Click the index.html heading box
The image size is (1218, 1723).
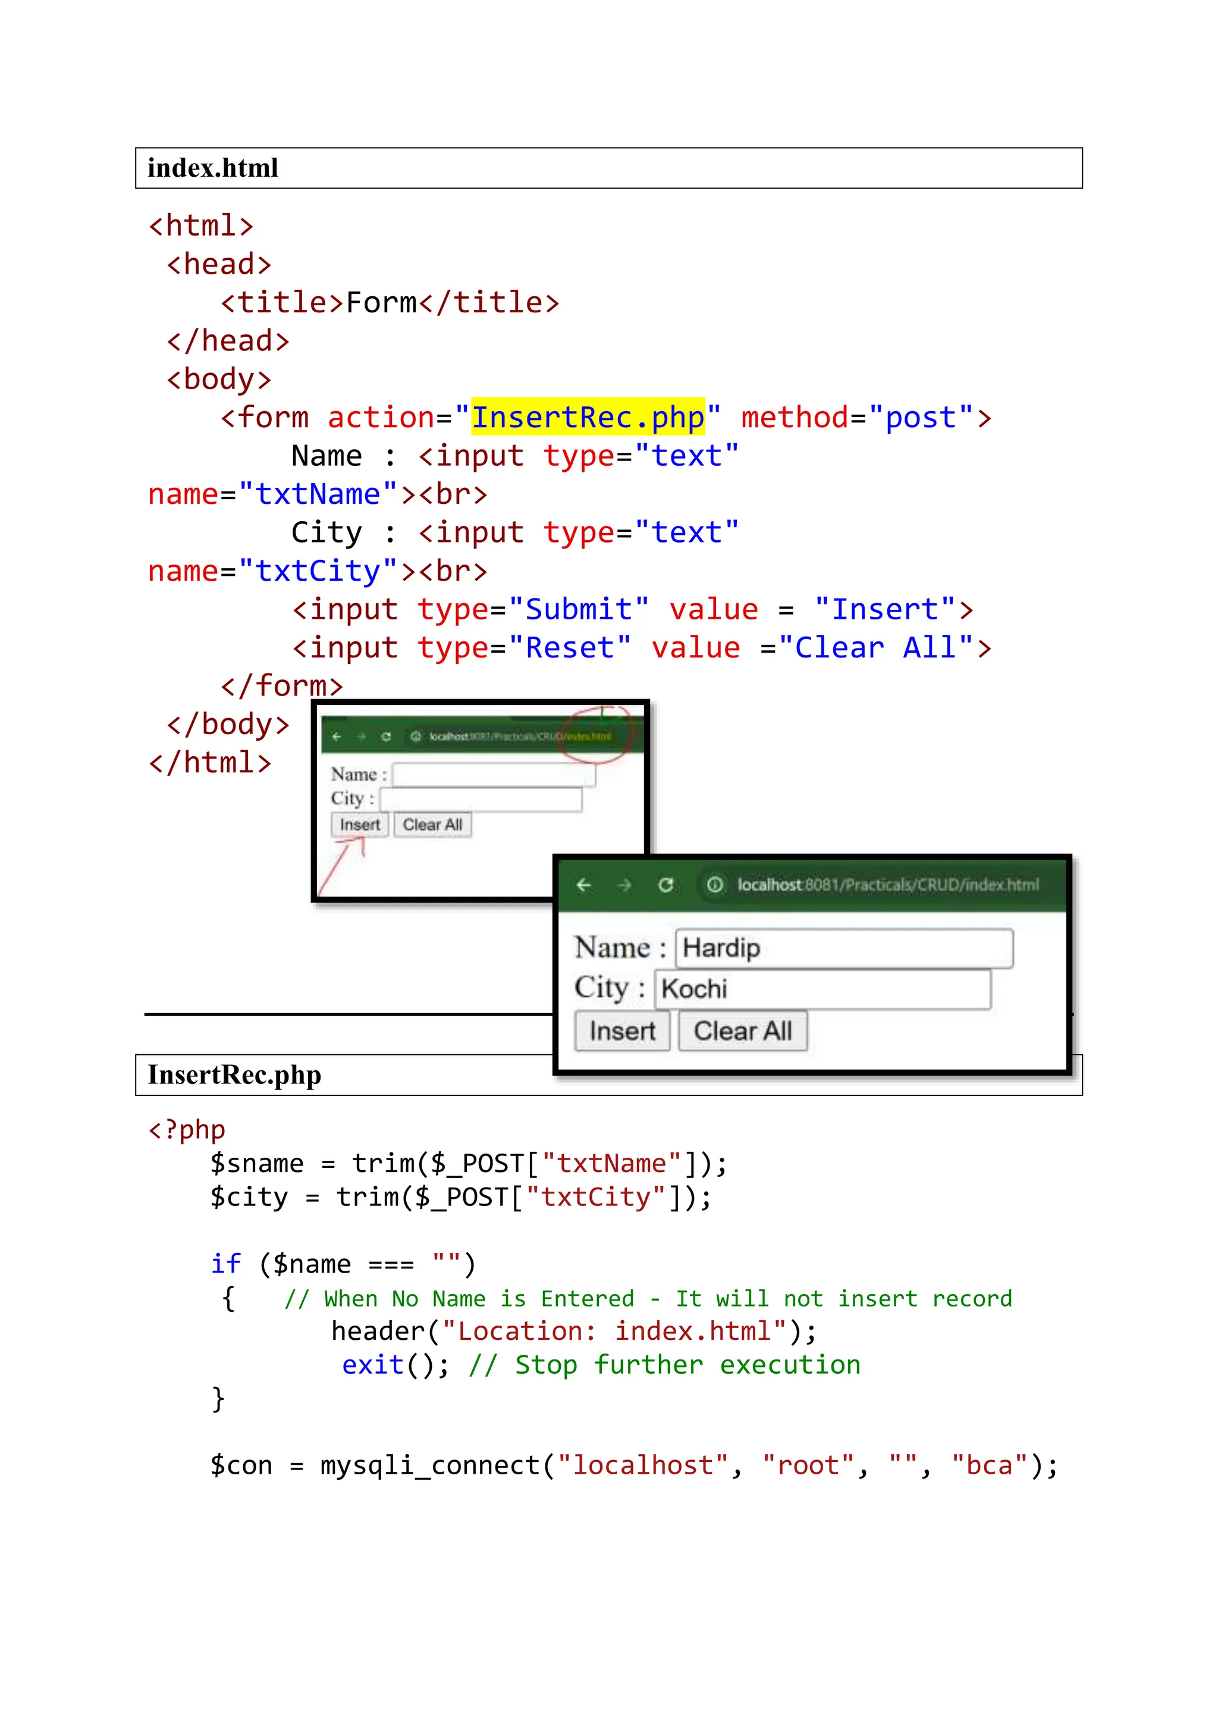point(608,168)
